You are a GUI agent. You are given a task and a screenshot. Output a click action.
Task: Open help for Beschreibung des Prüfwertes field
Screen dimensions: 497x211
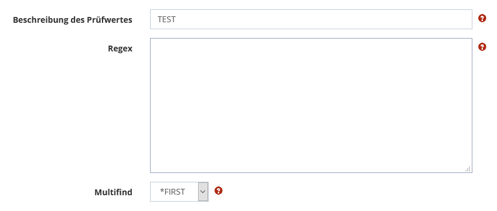point(482,18)
